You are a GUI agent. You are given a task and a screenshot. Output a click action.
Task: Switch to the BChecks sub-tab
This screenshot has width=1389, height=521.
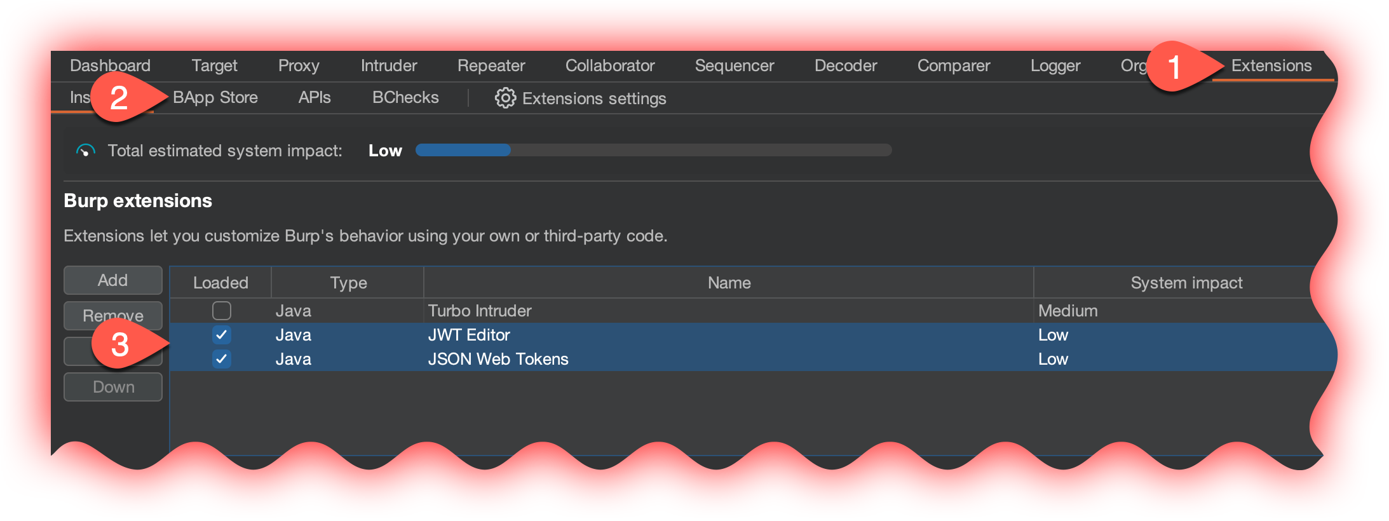(x=405, y=97)
